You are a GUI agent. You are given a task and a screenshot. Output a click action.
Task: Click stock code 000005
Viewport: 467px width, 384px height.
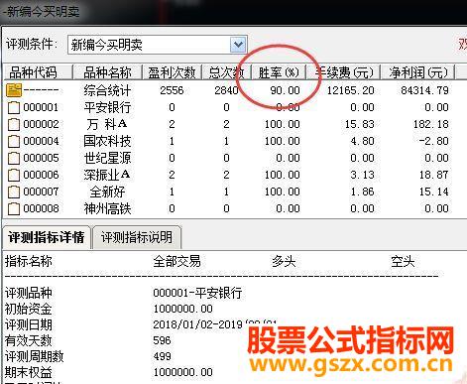[x=41, y=158]
